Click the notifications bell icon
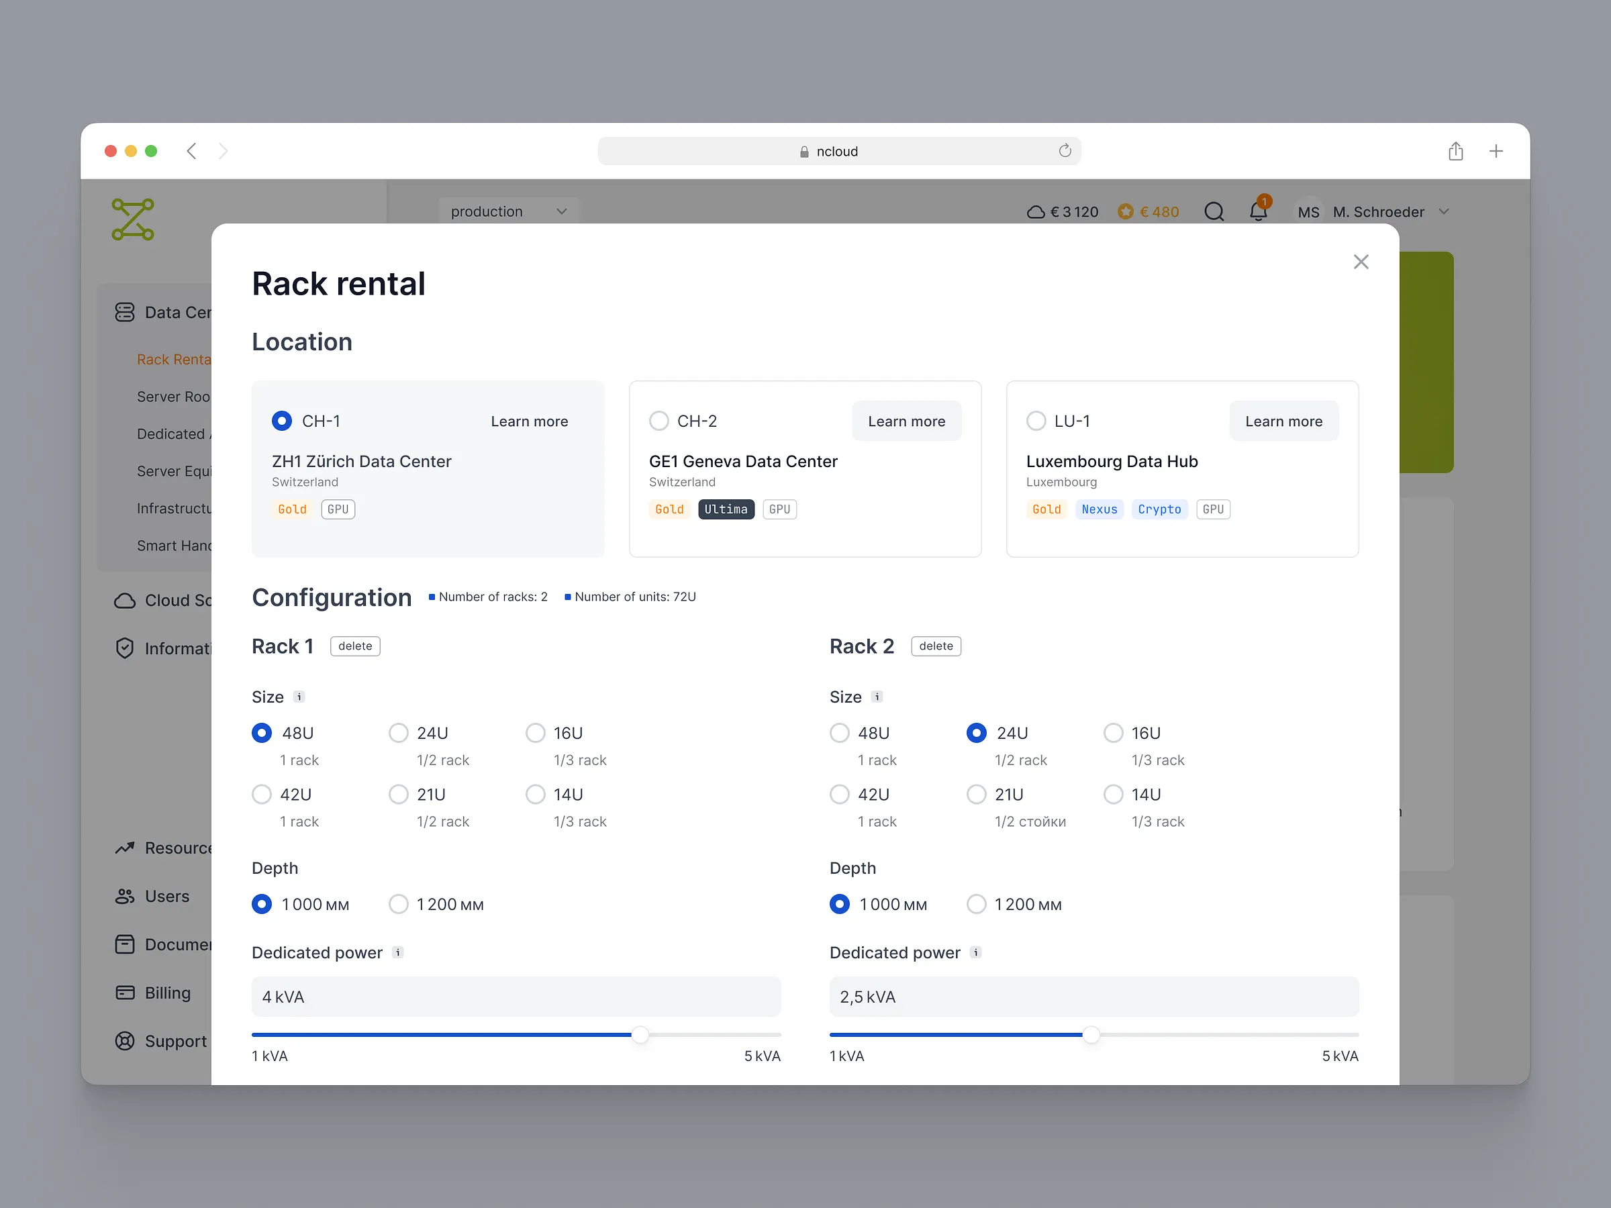1611x1208 pixels. click(1258, 211)
